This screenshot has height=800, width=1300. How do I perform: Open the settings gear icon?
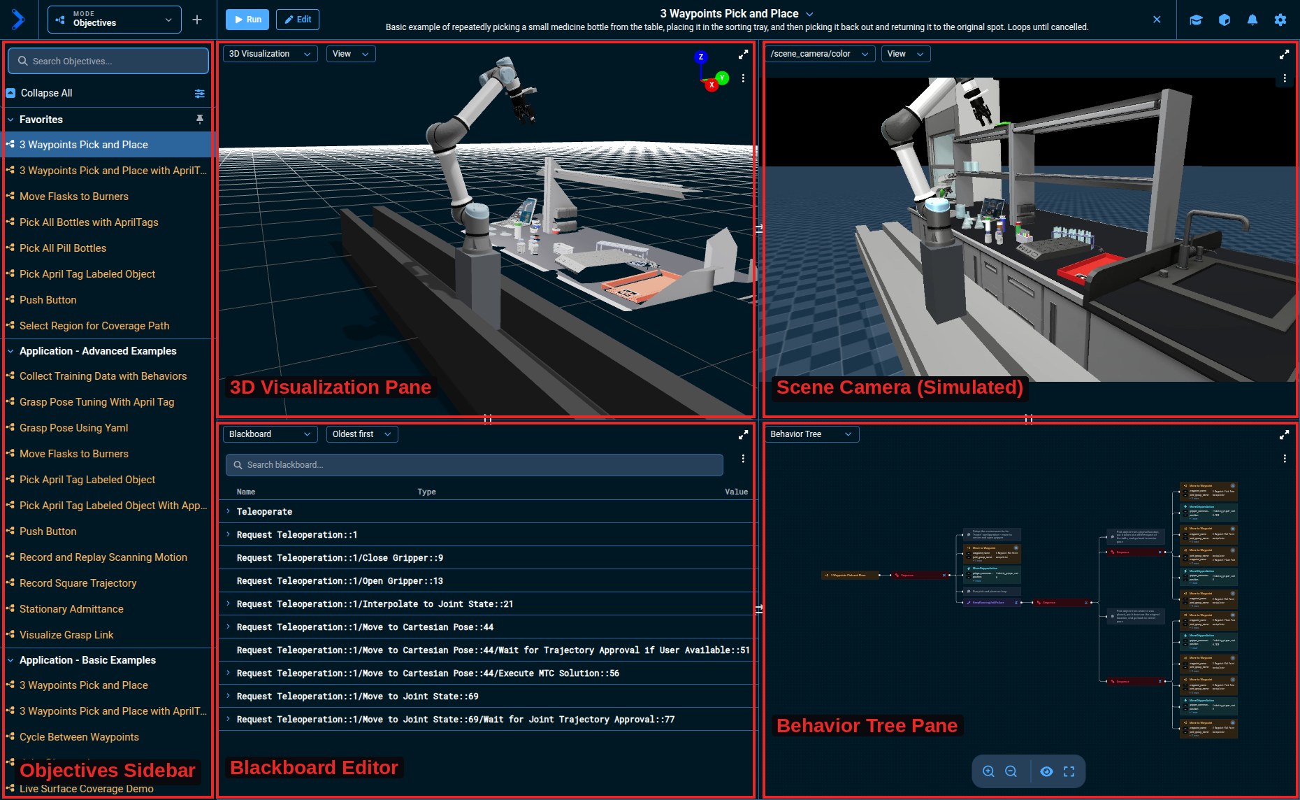tap(1280, 20)
